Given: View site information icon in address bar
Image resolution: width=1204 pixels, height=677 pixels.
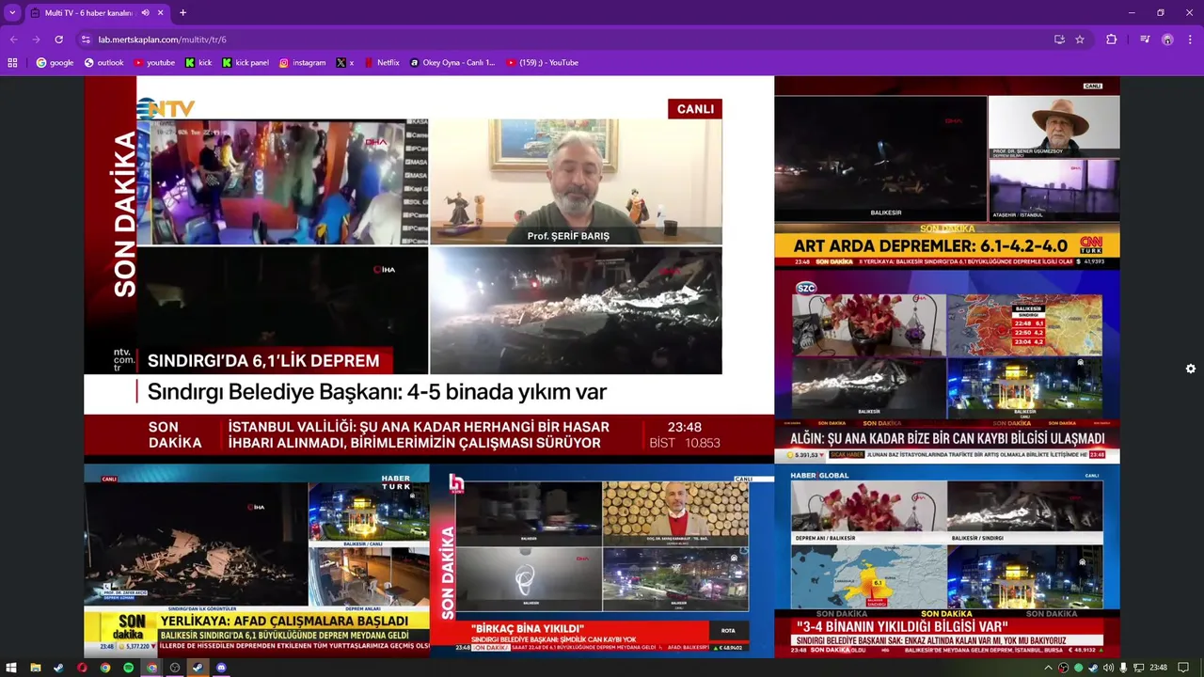Looking at the screenshot, I should [86, 39].
